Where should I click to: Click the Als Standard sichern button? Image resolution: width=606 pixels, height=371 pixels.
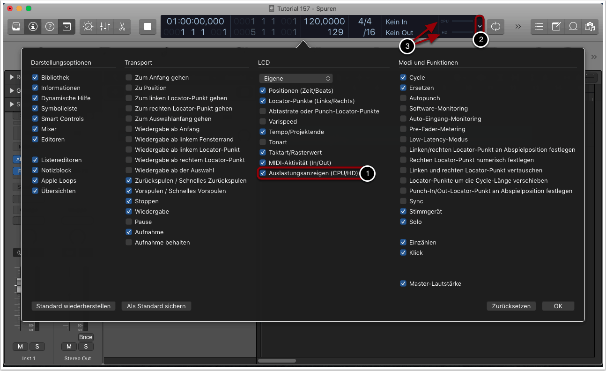pos(156,306)
